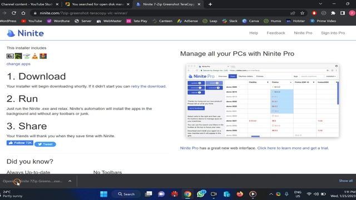Viewport: 356px width, 200px height.
Task: Click the Facebook Follow 72K button
Action: 20,143
